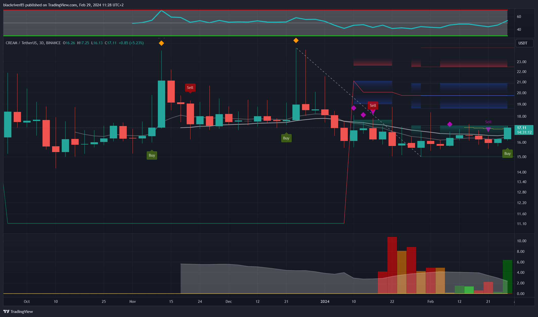538x317 pixels.
Task: Click the 10.00 label on the volume axis
Action: tap(522, 241)
